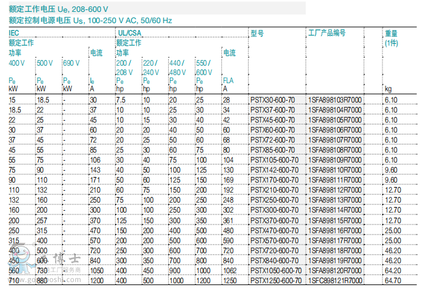Click the 型号 column header
Viewport: 440px width, 292px height.
click(x=257, y=33)
